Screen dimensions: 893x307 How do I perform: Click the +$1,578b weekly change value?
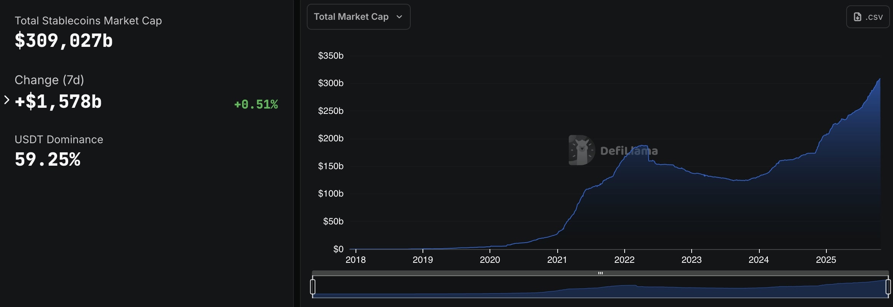click(x=58, y=102)
